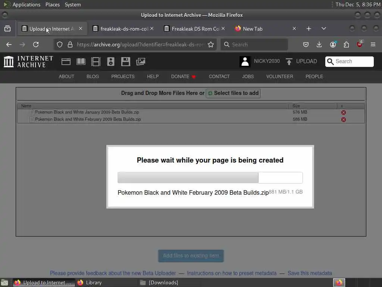Viewport: 382px width, 287px height.
Task: Expand the list all tabs dropdown chevron
Action: 323,28
